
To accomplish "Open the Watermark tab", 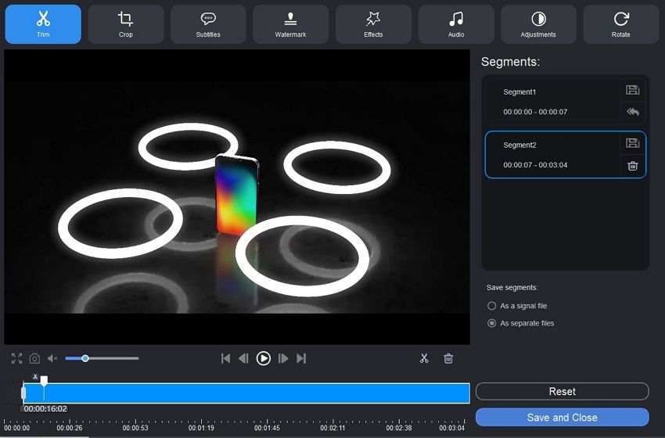I will [291, 24].
